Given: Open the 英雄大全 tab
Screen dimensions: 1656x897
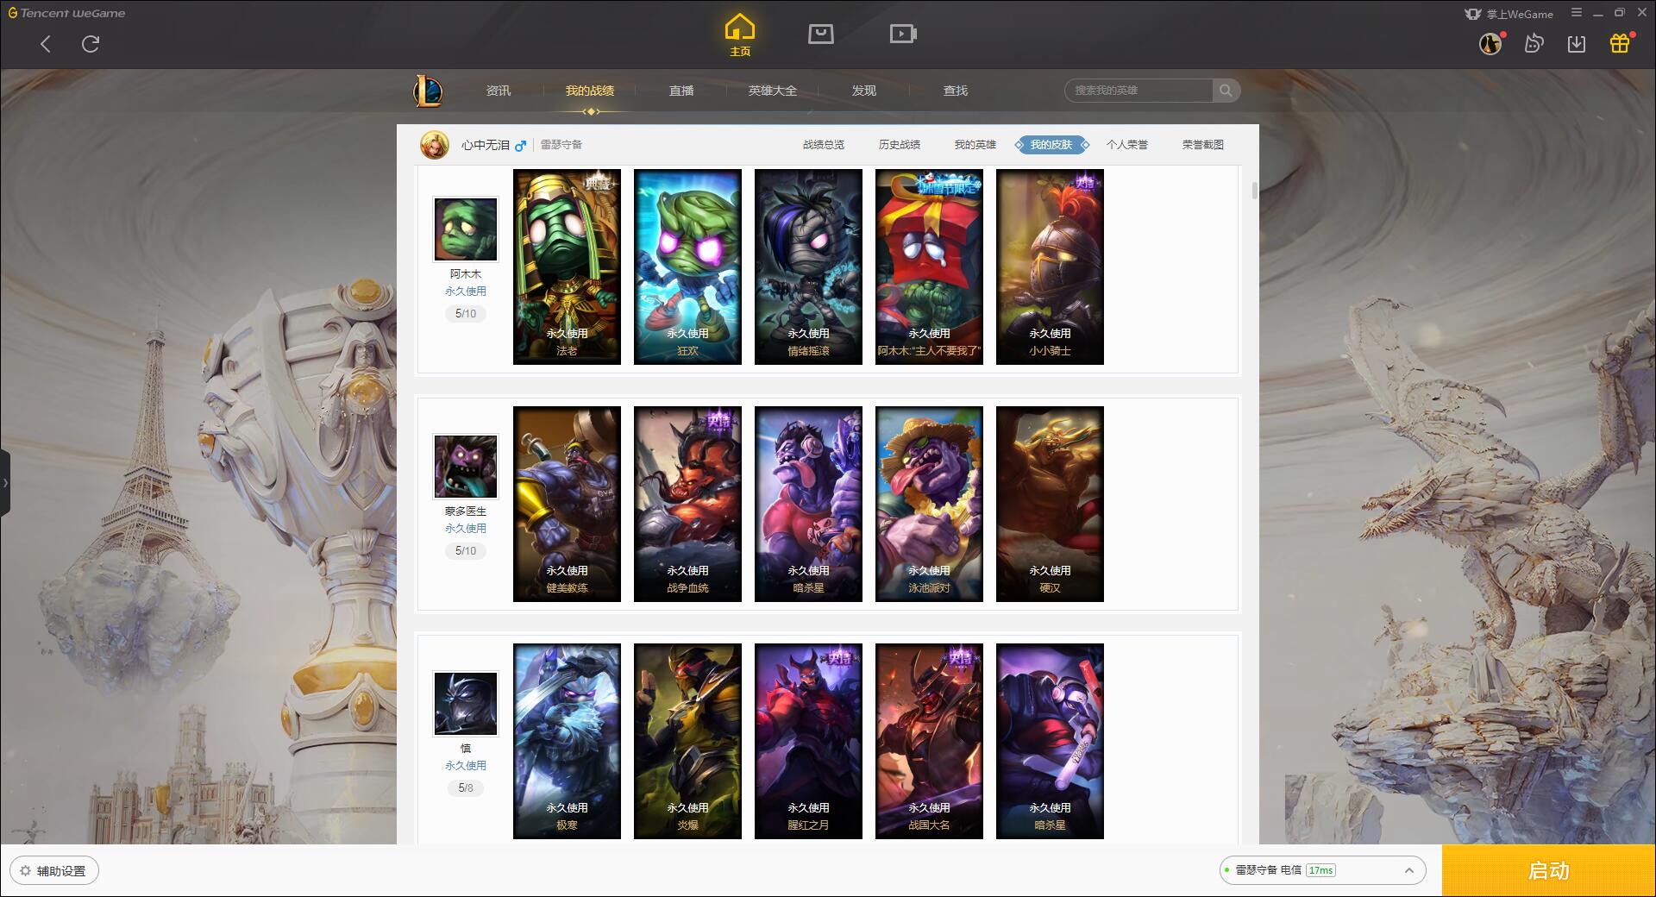Looking at the screenshot, I should point(773,91).
